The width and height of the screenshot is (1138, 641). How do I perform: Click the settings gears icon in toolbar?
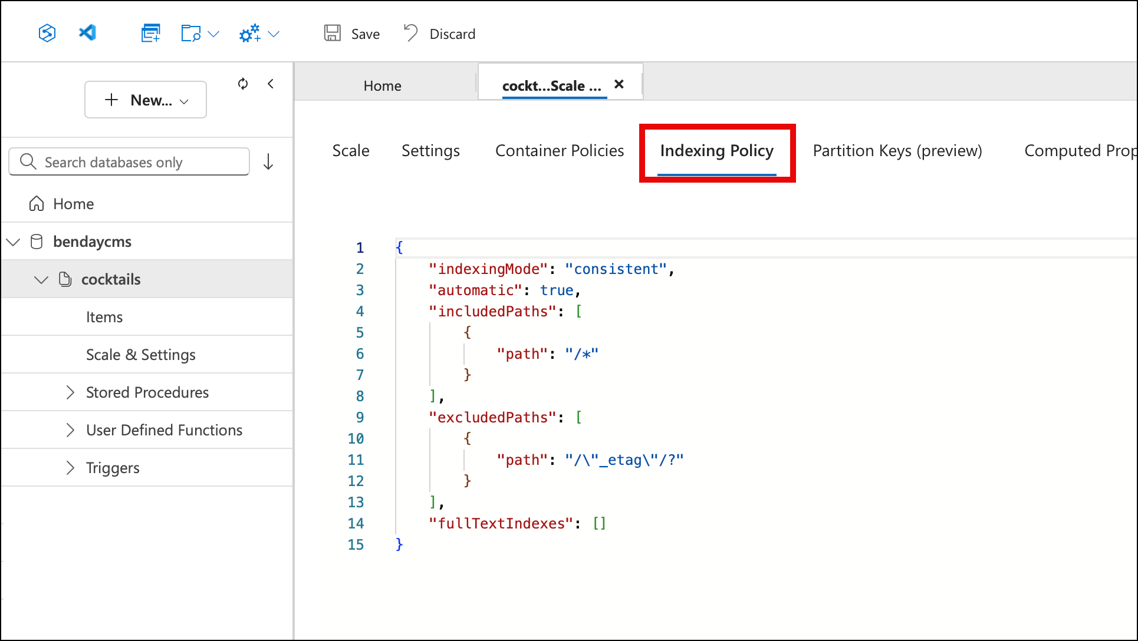coord(249,33)
